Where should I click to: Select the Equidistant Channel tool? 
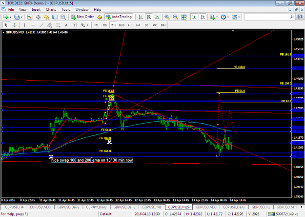tap(50, 25)
